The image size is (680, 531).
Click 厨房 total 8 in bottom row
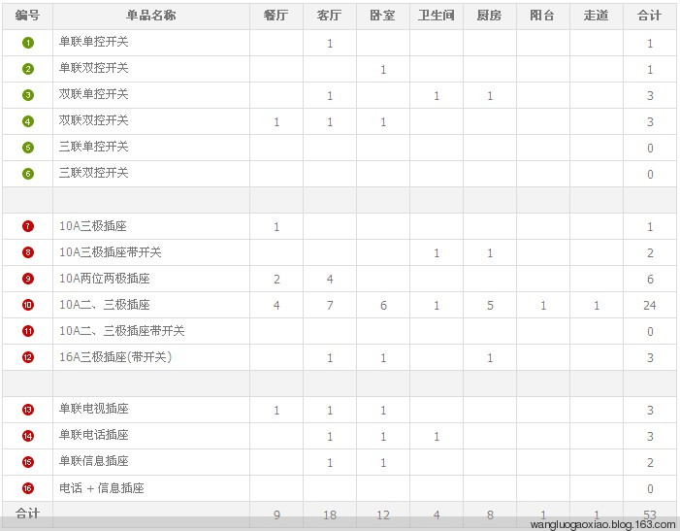pyautogui.click(x=490, y=514)
